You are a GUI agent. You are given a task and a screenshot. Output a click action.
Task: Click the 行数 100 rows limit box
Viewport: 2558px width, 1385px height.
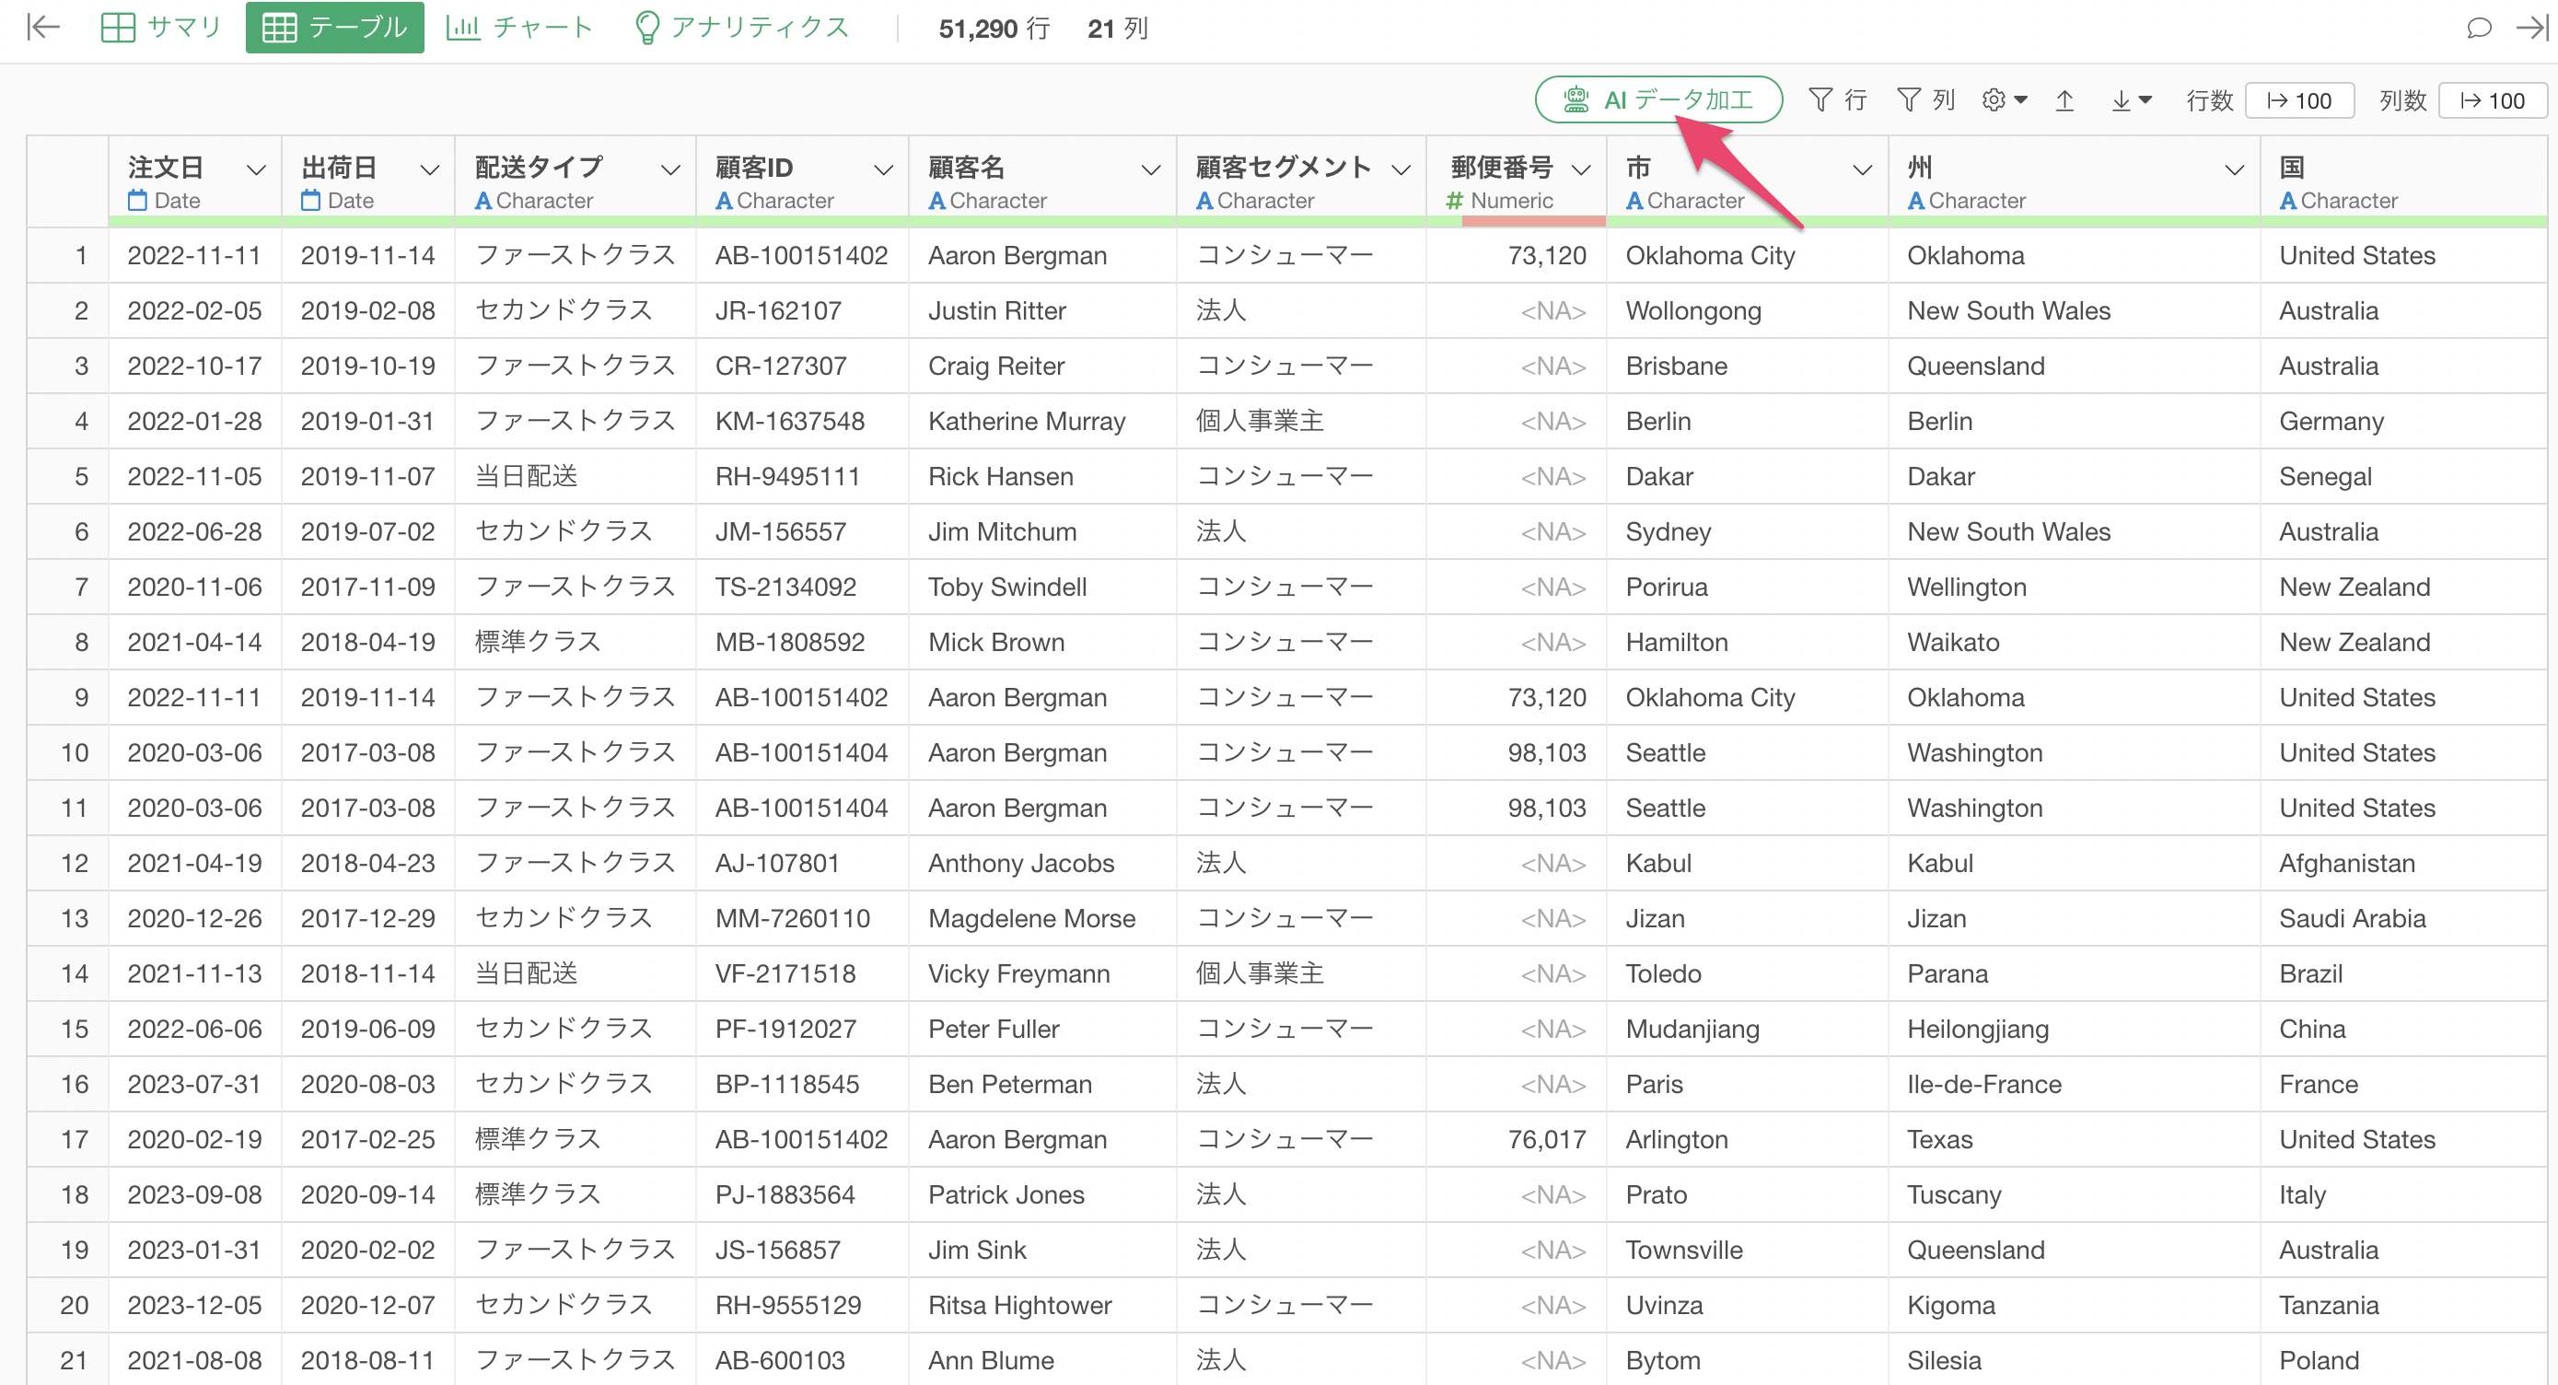[x=2299, y=100]
